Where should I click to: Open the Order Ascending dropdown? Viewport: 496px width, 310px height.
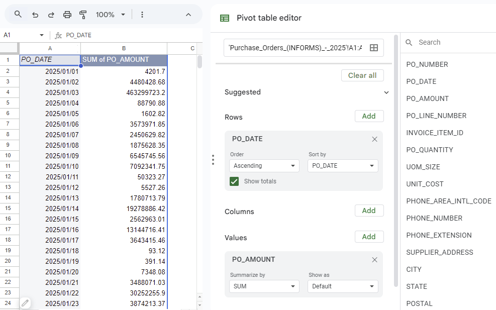click(264, 166)
